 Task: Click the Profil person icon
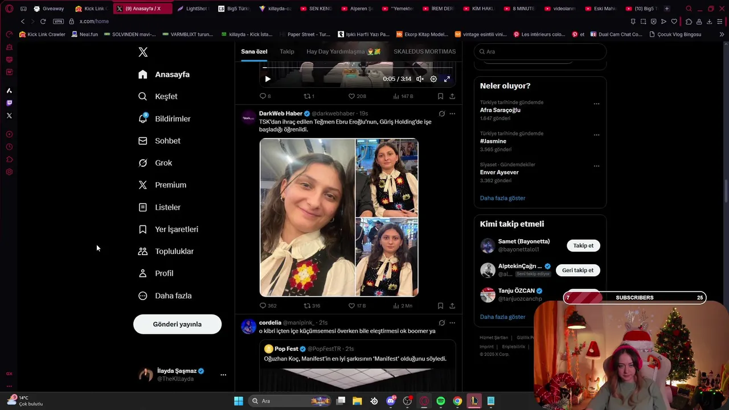(x=143, y=273)
